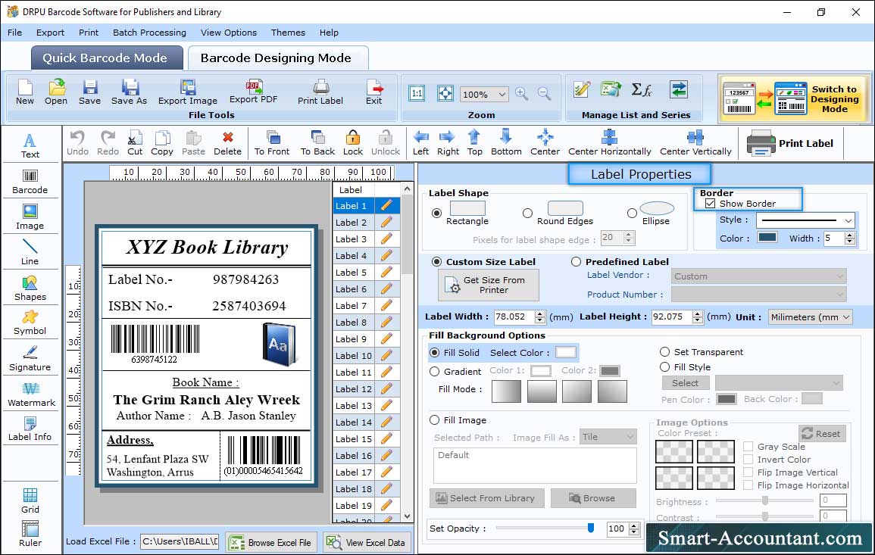Choose Fill Style radio option
The width and height of the screenshot is (875, 555).
(x=664, y=367)
